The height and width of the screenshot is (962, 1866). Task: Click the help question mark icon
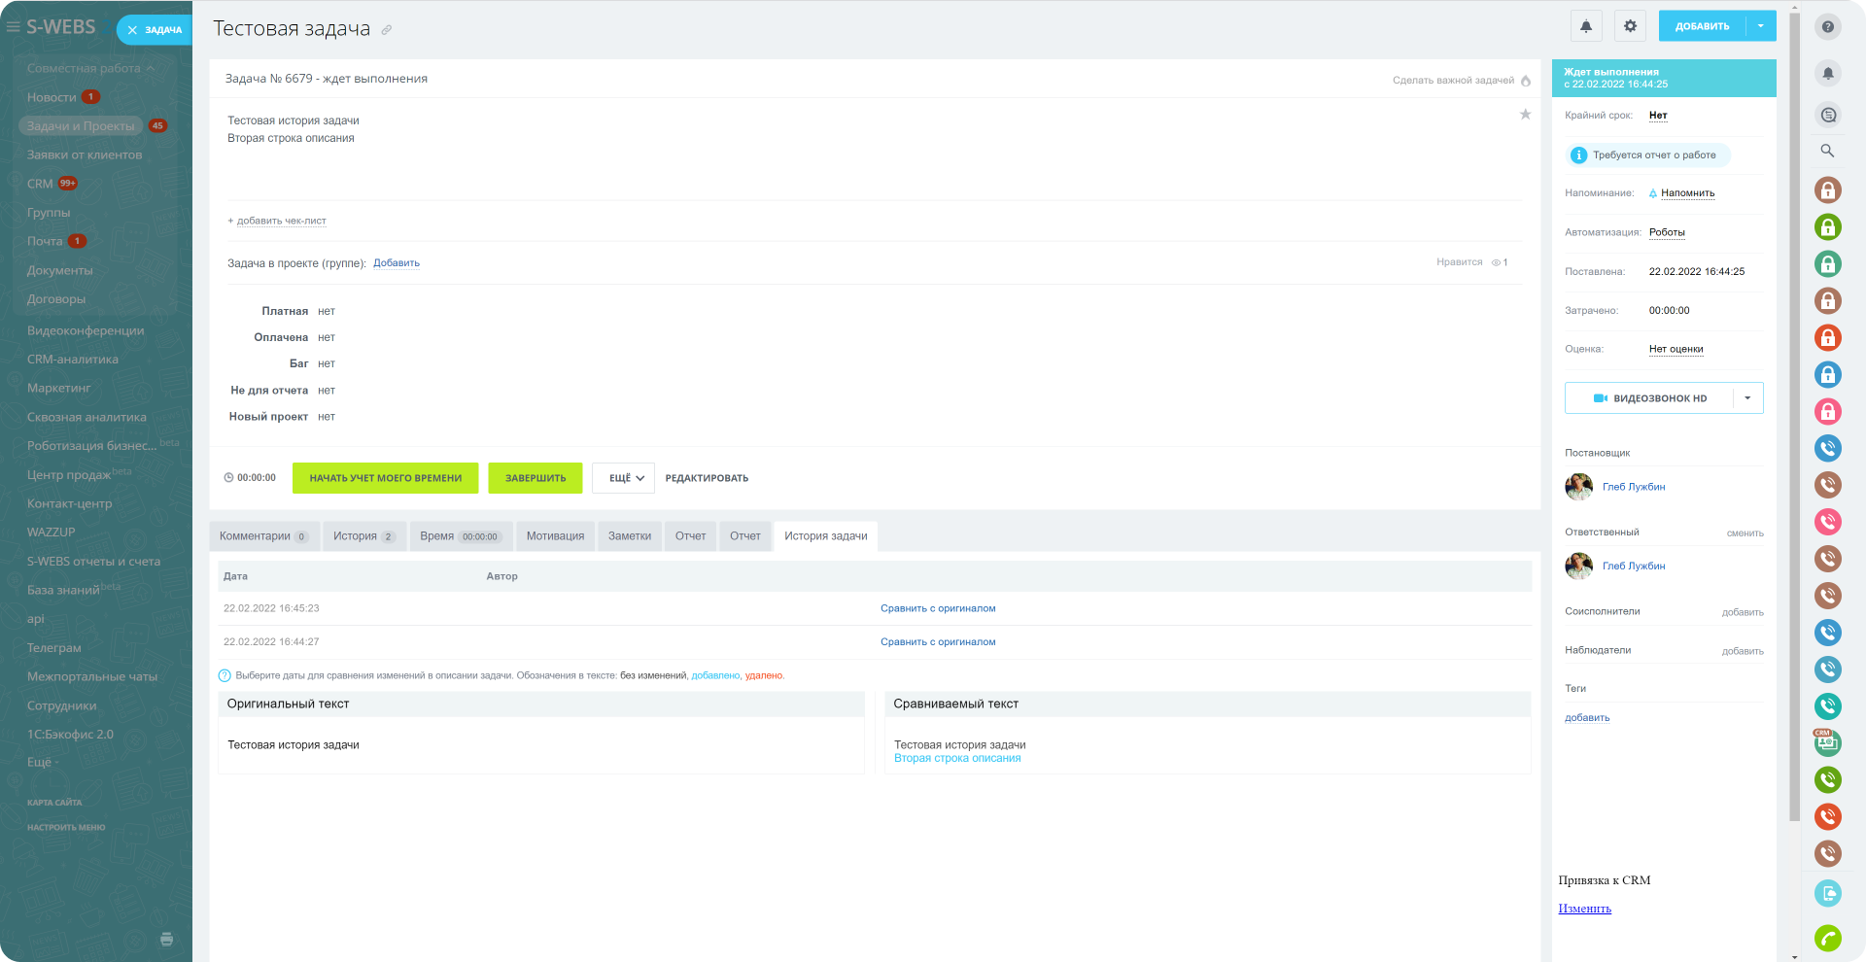pos(1827,26)
